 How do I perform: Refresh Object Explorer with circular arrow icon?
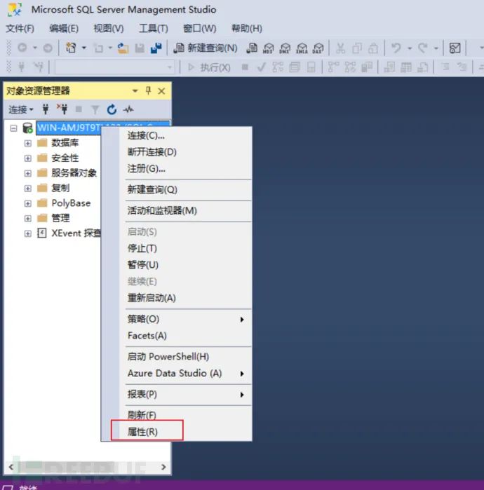(x=112, y=109)
